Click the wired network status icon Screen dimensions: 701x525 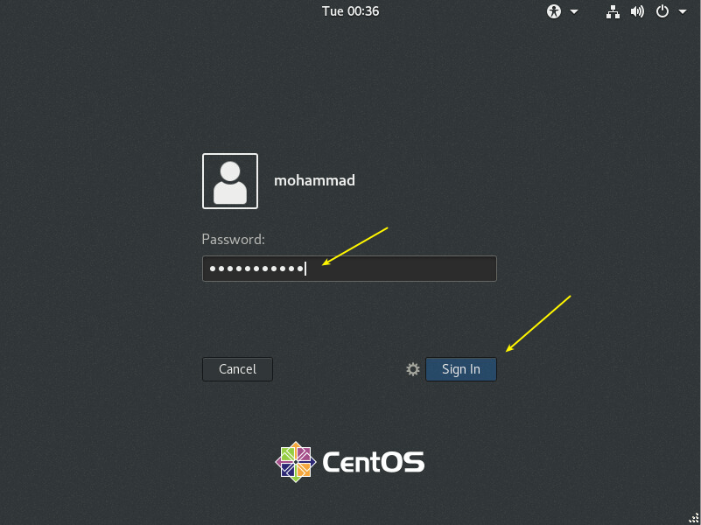613,11
